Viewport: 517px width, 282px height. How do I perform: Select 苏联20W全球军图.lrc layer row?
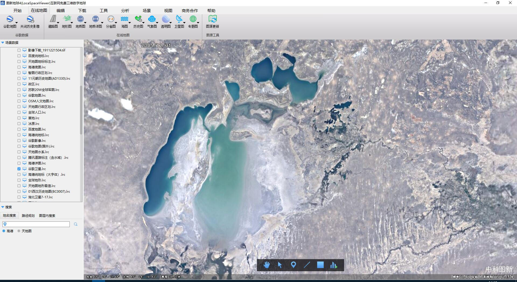pyautogui.click(x=44, y=90)
